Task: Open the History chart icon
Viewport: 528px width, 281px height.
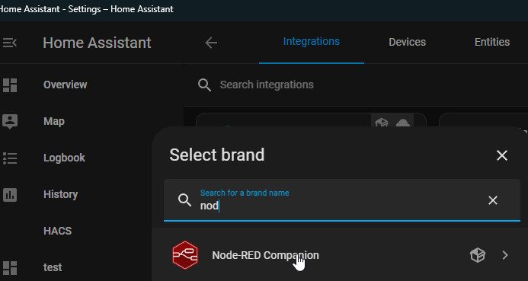Action: tap(10, 194)
